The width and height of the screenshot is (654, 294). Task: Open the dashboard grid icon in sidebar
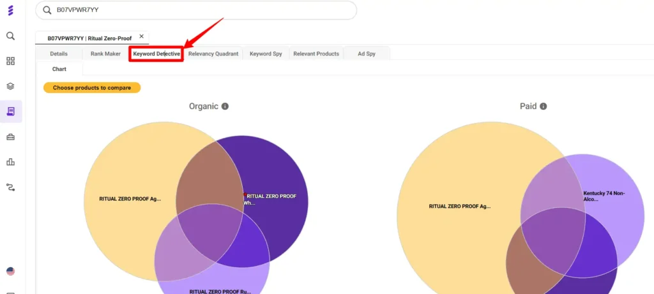point(11,61)
